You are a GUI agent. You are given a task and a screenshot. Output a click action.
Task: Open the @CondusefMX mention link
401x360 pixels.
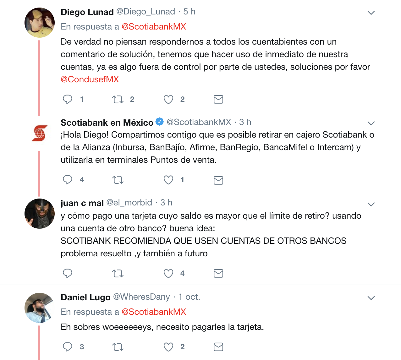(x=90, y=79)
